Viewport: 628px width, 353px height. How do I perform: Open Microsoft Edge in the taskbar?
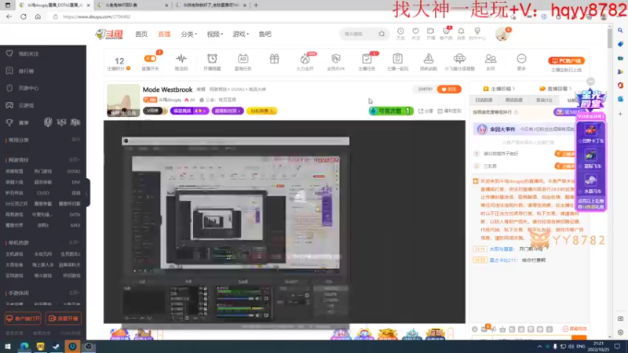(24, 346)
